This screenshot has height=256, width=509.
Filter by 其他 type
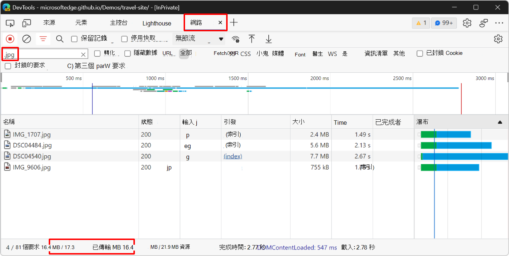(399, 53)
